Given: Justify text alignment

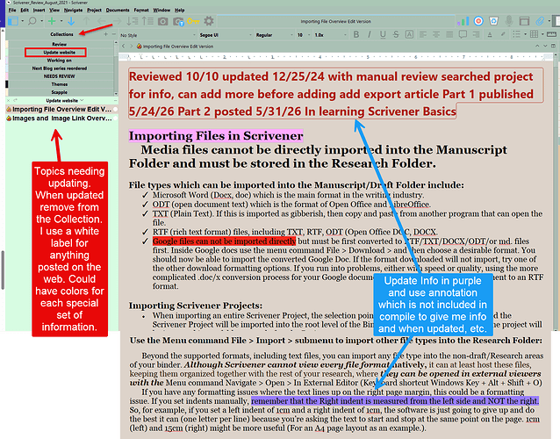Looking at the screenshot, I should [449, 34].
